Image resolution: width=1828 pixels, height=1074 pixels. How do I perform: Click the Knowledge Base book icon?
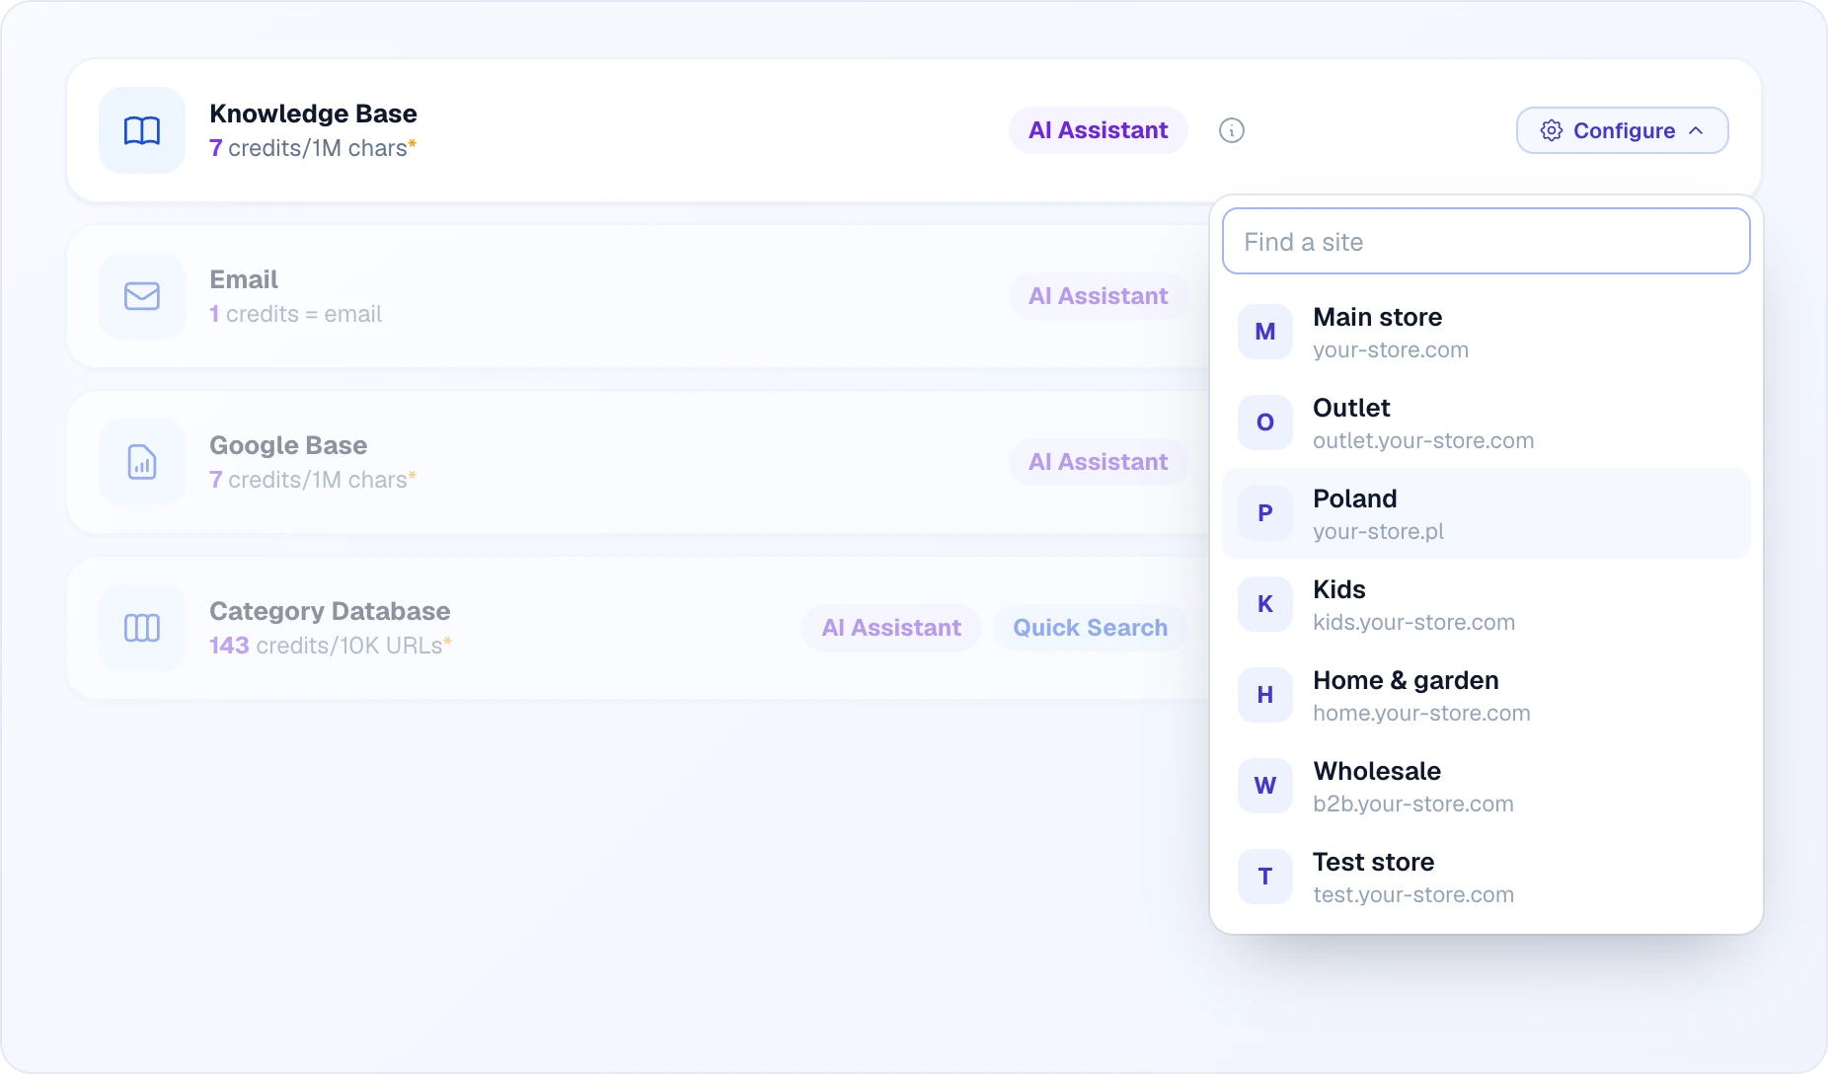(x=142, y=130)
